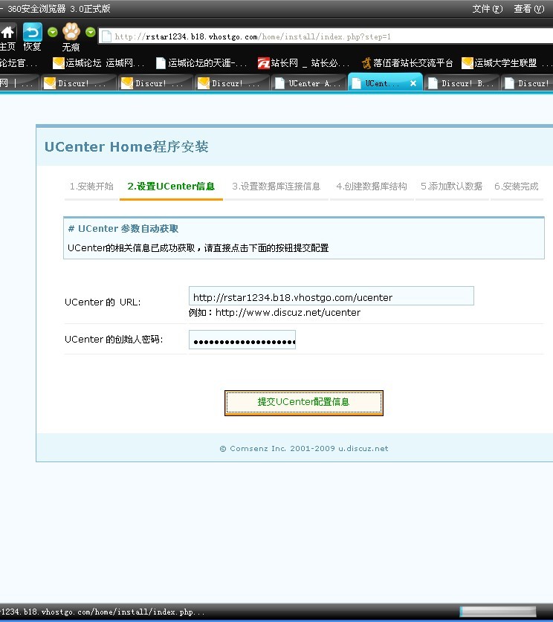Open bookmark 论坛官... on the far left
Viewport: 553px width, 622px height.
[19, 63]
